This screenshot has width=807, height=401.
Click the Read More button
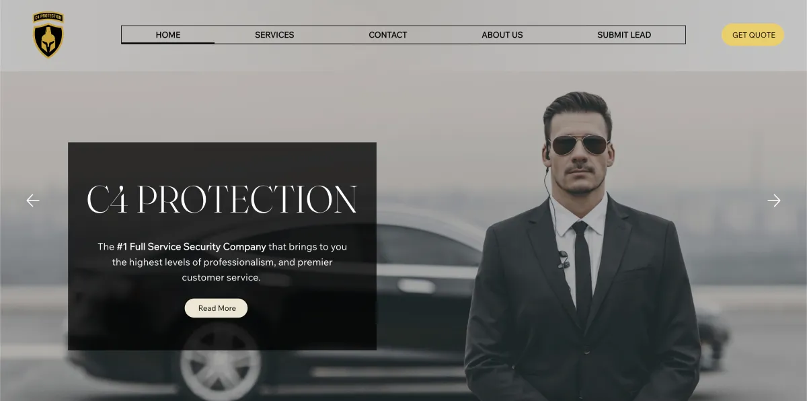click(x=217, y=308)
